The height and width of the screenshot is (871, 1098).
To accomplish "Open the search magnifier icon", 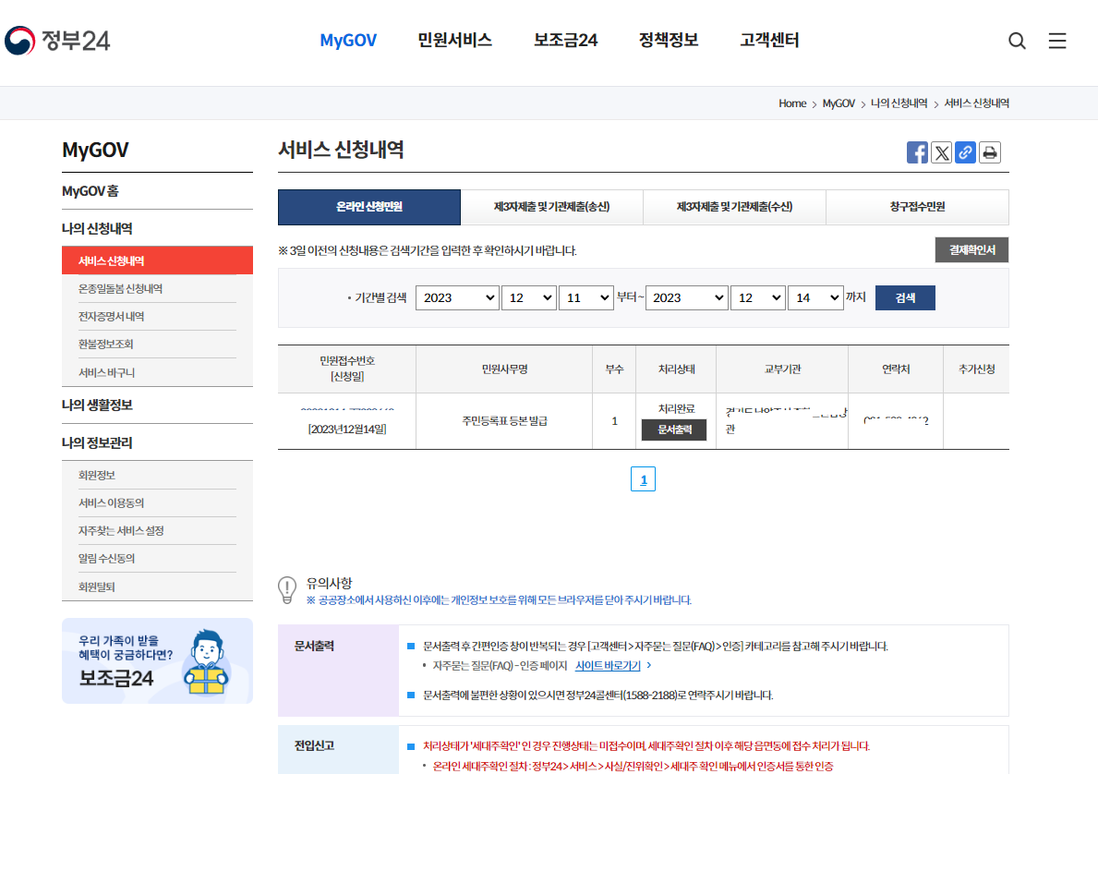I will [x=1017, y=41].
